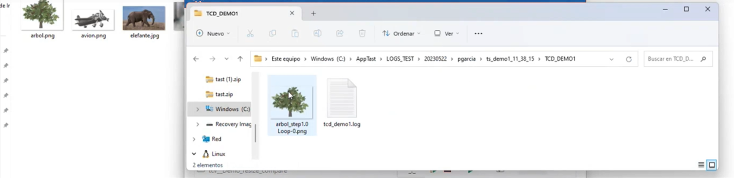734x178 pixels.
Task: Expand Windows (C:) tree node
Action: click(x=197, y=109)
